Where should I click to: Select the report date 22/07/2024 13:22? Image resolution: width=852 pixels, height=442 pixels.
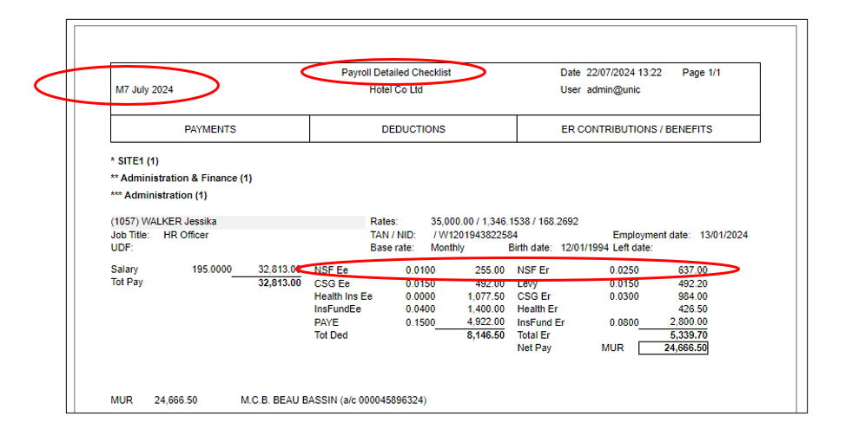point(624,73)
